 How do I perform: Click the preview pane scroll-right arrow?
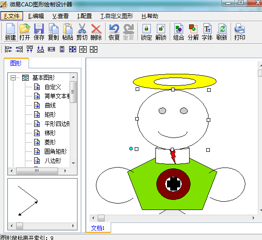73,226
